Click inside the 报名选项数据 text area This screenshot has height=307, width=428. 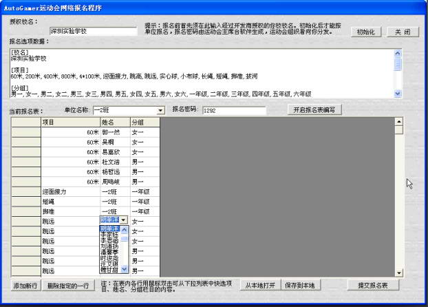point(202,73)
